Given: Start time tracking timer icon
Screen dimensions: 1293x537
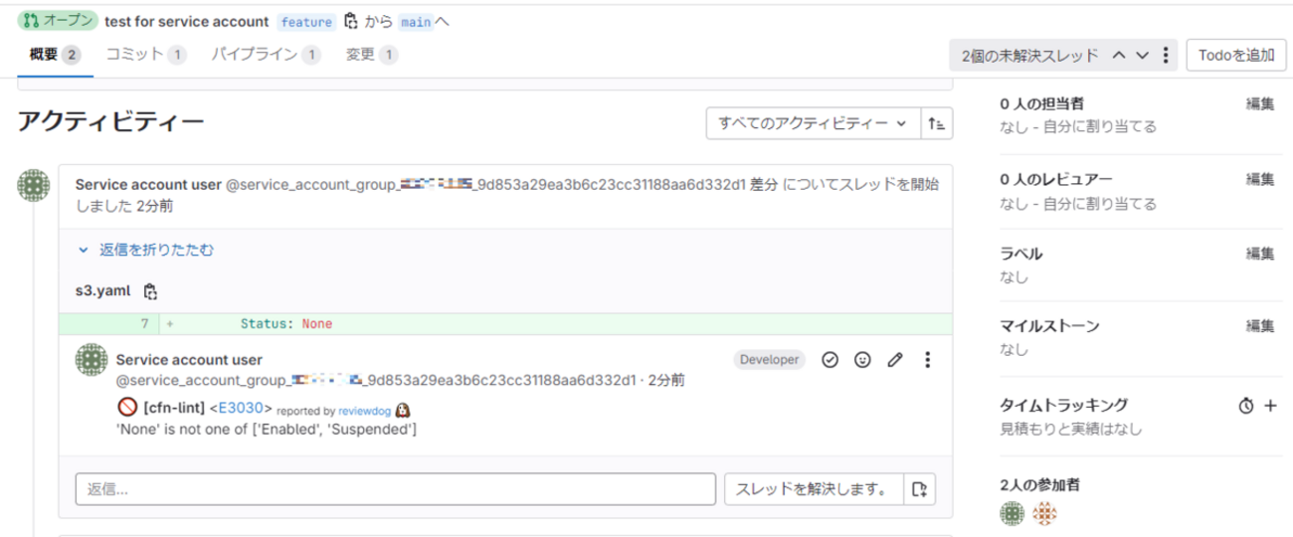Looking at the screenshot, I should click(x=1245, y=406).
